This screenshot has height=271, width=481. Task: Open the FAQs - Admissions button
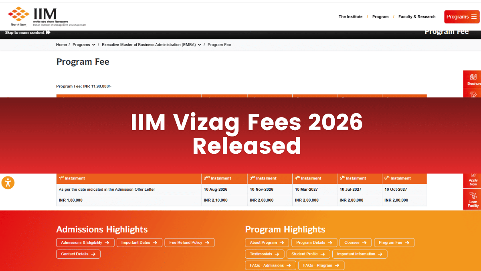(270, 265)
